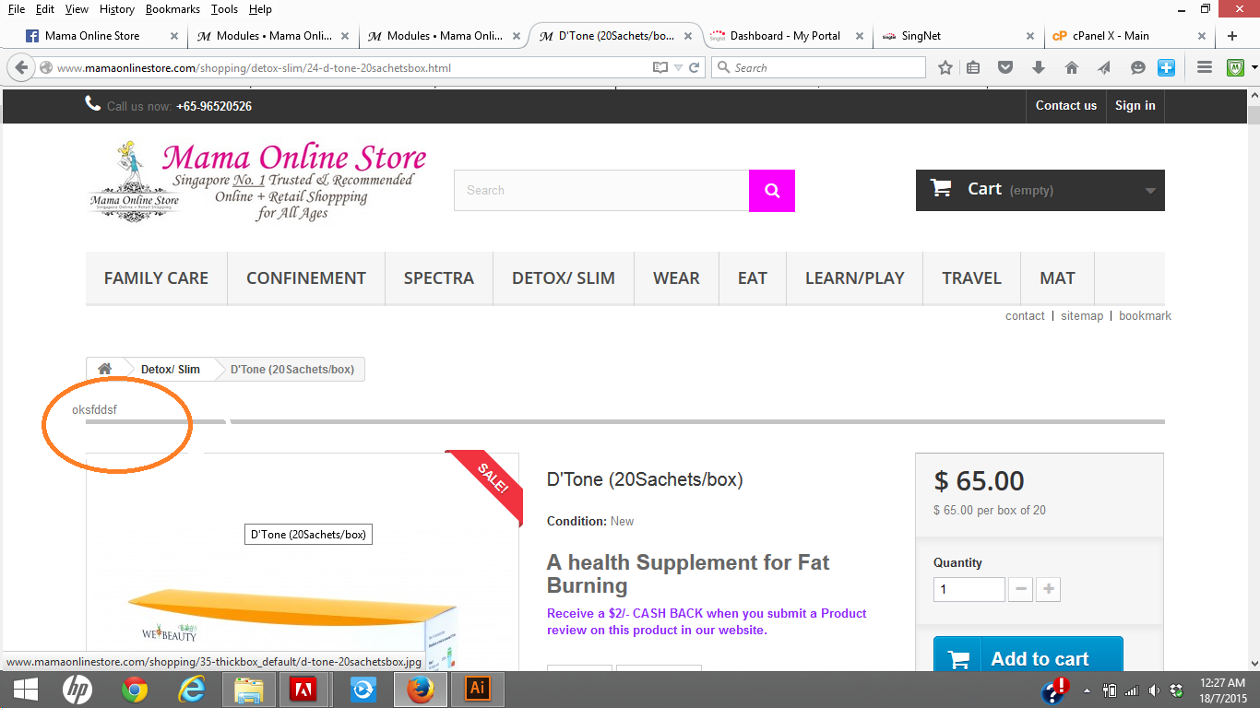This screenshot has width=1260, height=708.
Task: Open Google Chrome from taskbar
Action: 135,690
